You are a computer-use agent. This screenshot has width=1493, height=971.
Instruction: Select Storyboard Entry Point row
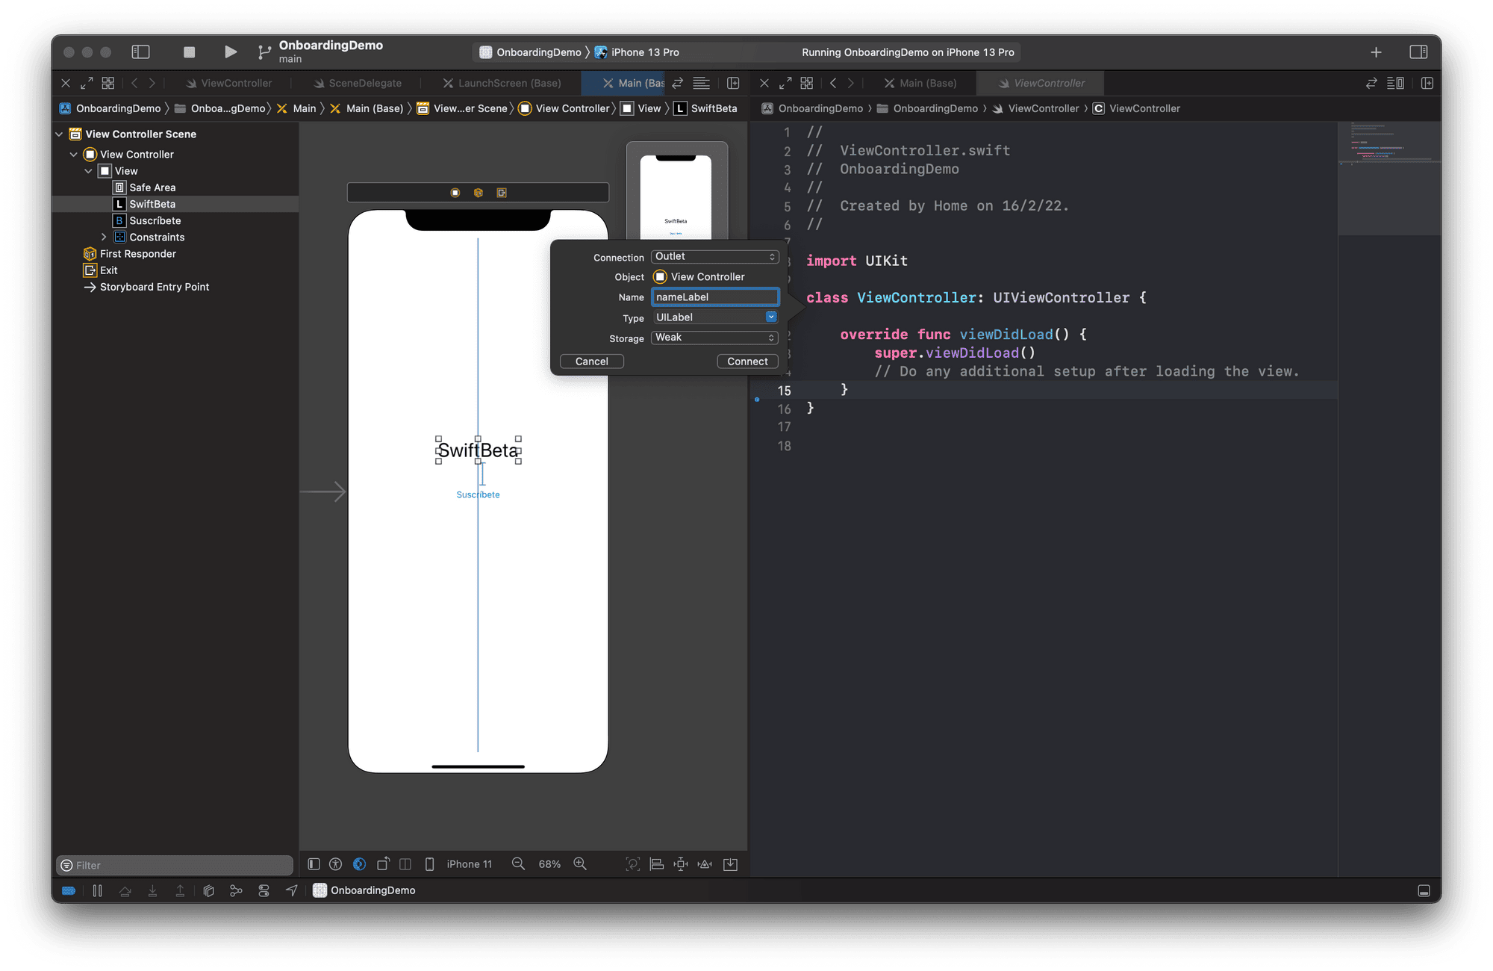155,287
